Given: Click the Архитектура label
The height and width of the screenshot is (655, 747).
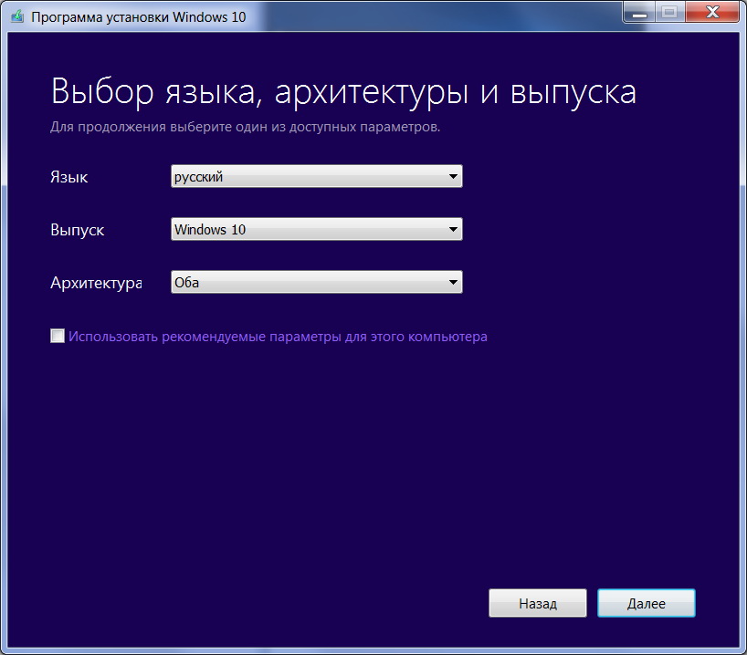Looking at the screenshot, I should [96, 283].
